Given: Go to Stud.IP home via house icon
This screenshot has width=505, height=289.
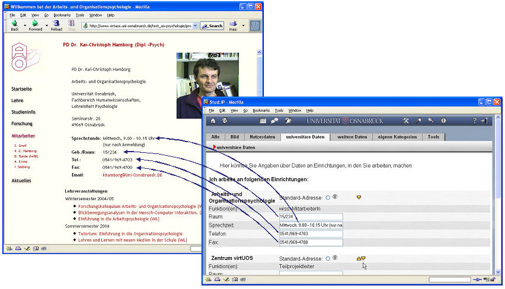Looking at the screenshot, I should (x=213, y=121).
